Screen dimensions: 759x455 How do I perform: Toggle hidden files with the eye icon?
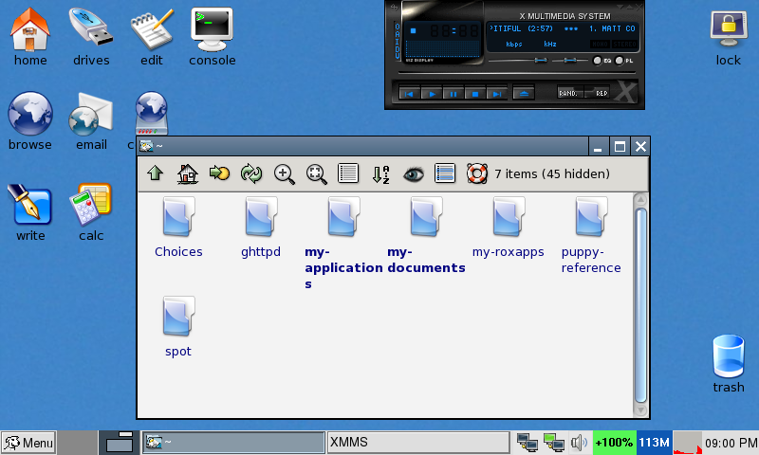click(x=413, y=173)
